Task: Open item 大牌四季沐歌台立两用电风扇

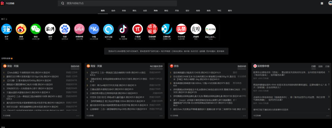Action: [113, 93]
